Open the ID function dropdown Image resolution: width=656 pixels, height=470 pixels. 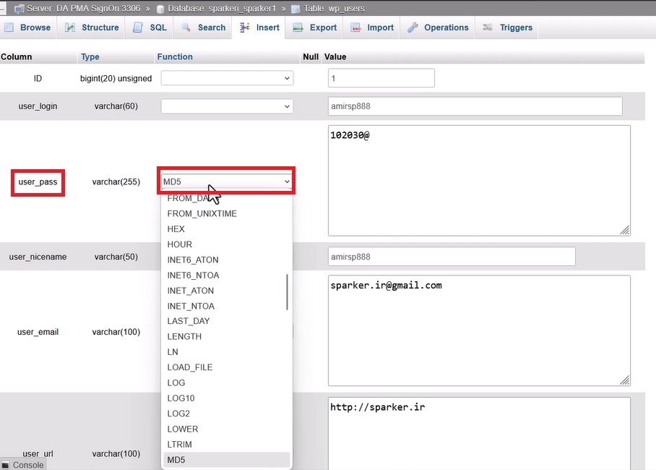click(x=227, y=78)
